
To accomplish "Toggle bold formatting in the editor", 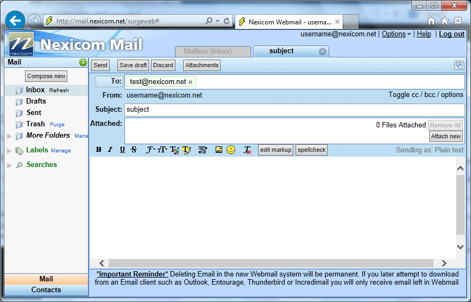I will [98, 150].
